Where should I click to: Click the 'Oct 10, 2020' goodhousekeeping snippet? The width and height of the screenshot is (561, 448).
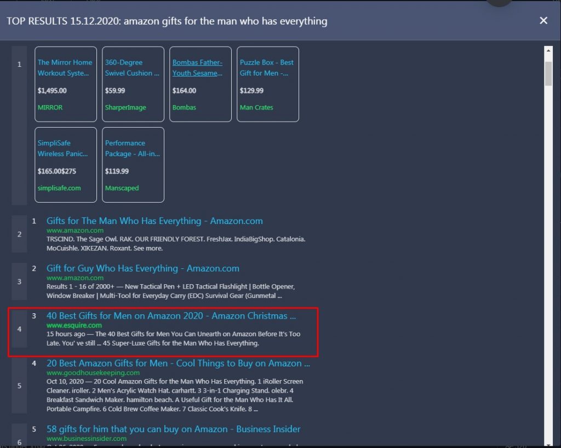[x=175, y=395]
